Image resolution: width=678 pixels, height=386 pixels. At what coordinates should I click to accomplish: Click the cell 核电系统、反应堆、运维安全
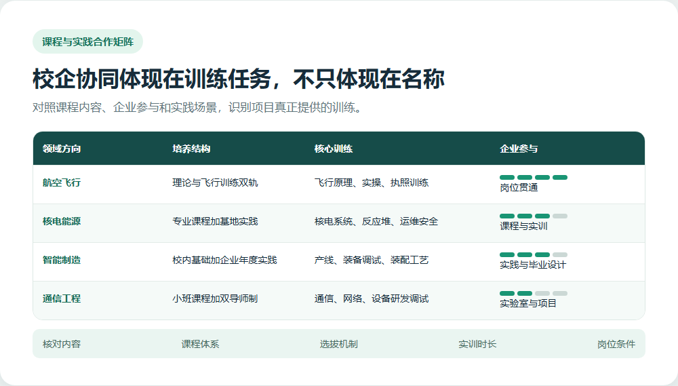[376, 221]
